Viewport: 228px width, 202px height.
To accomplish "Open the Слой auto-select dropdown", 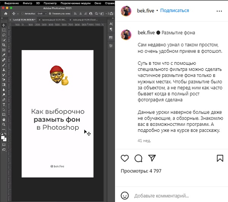I will tap(42, 14).
